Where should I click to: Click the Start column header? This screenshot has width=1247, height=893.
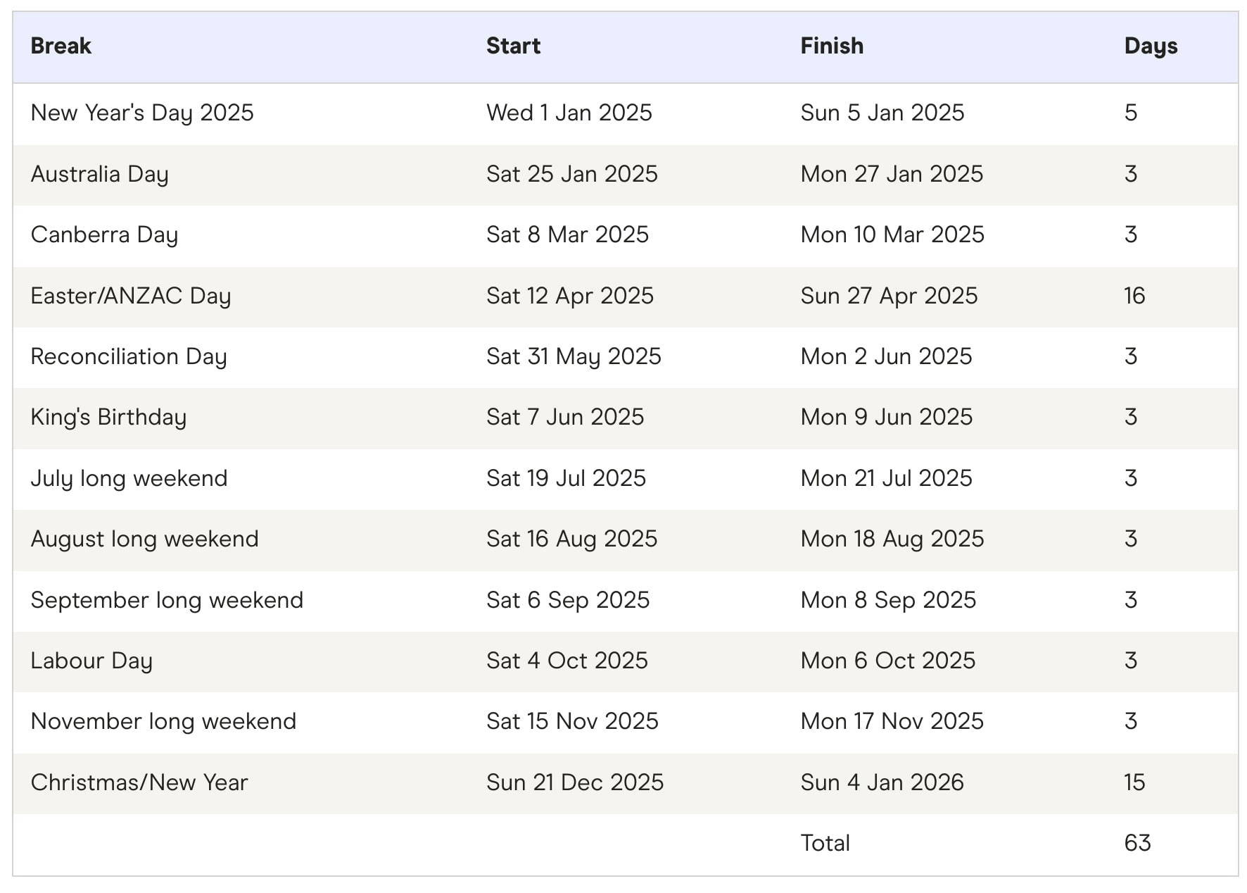pos(513,46)
